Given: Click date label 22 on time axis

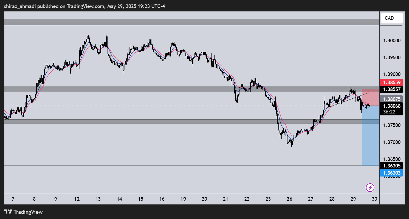Looking at the screenshot, I should point(247,199).
